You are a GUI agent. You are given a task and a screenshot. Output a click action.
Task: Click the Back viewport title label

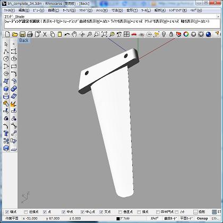24,40
